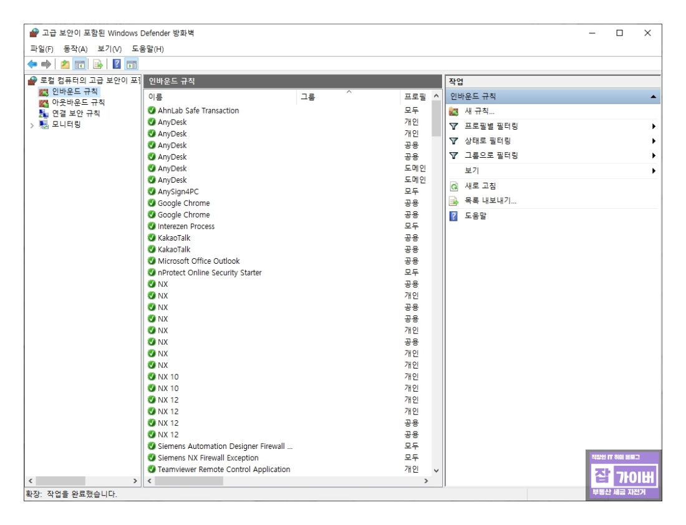Viewport: 686px width, 525px height.
Task: Select 연결 보안 규칙 in the console tree
Action: coord(75,113)
